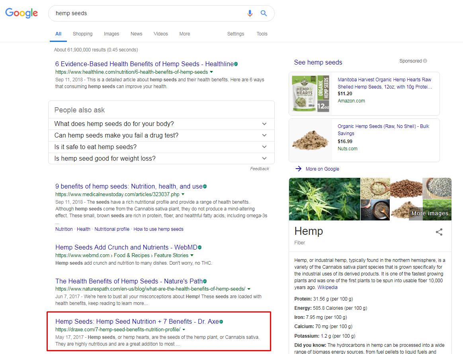Click the dark bowl with wooden spoon thumbnail
Image resolution: width=463 pixels, height=354 pixels.
[x=375, y=210]
